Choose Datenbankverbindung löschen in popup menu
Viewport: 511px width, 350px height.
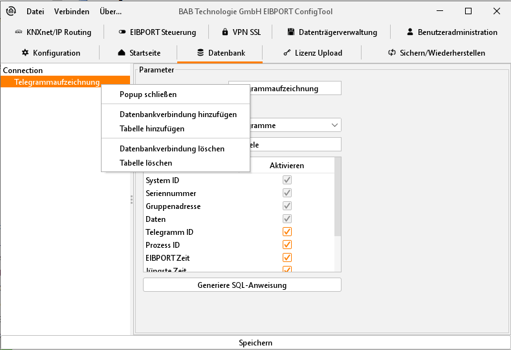click(172, 149)
